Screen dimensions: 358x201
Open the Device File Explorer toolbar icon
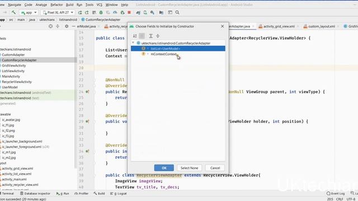pyautogui.click(x=161, y=12)
